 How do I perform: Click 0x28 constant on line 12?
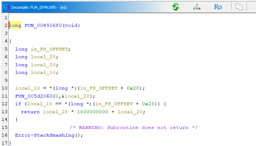tap(148, 104)
